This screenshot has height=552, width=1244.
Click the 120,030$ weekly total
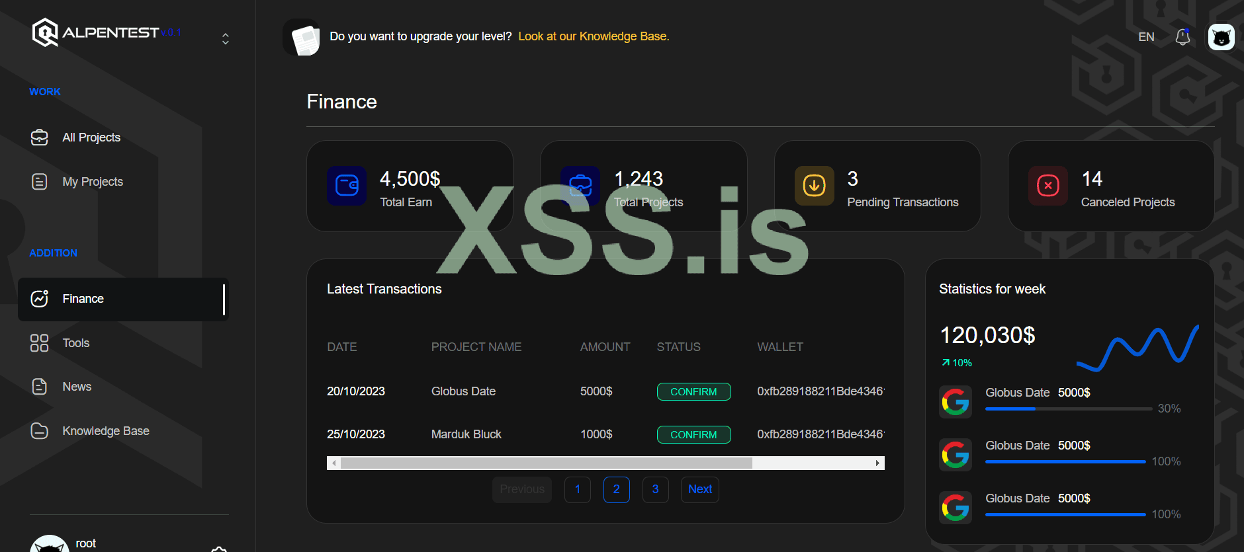(988, 336)
